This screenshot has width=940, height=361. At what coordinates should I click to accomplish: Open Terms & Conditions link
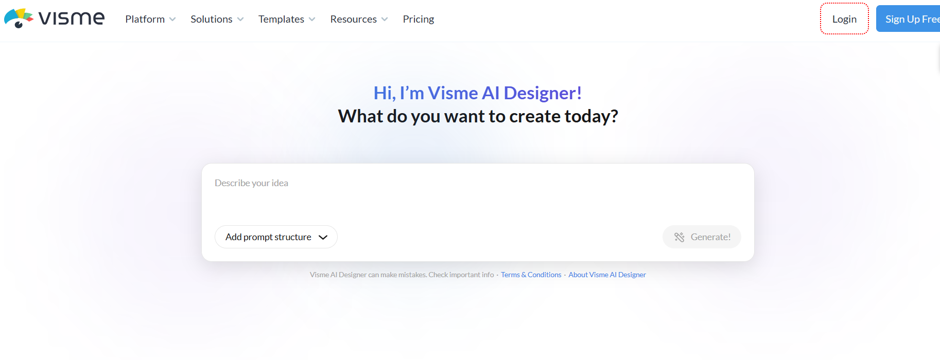(531, 275)
